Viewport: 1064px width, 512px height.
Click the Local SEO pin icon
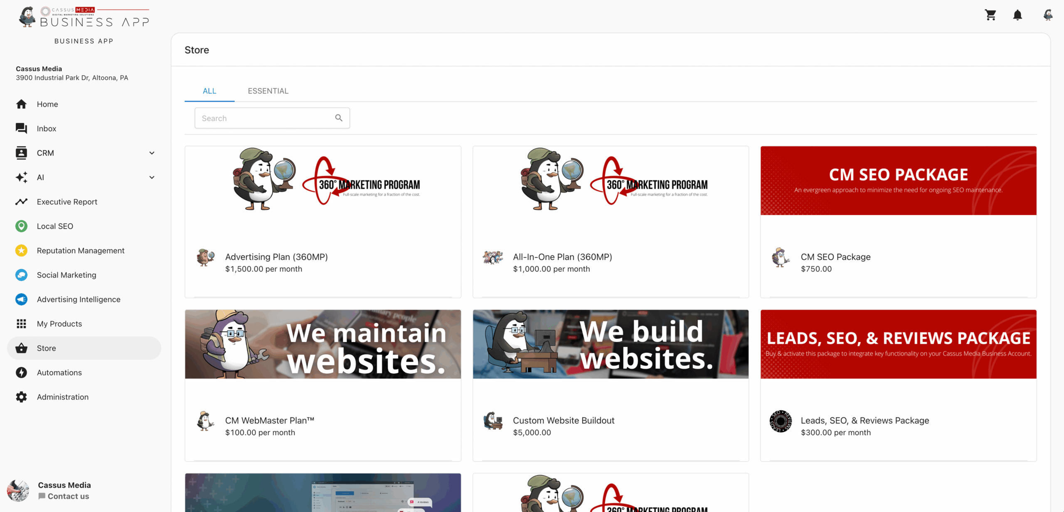[21, 226]
